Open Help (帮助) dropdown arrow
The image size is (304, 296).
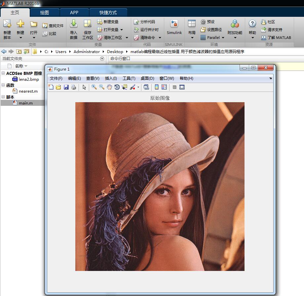(x=253, y=38)
